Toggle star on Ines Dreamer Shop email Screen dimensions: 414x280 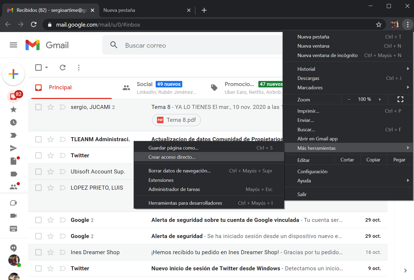click(51, 252)
